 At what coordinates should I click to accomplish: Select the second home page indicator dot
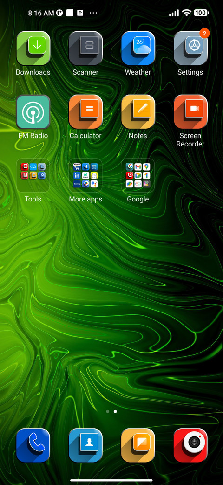115,411
